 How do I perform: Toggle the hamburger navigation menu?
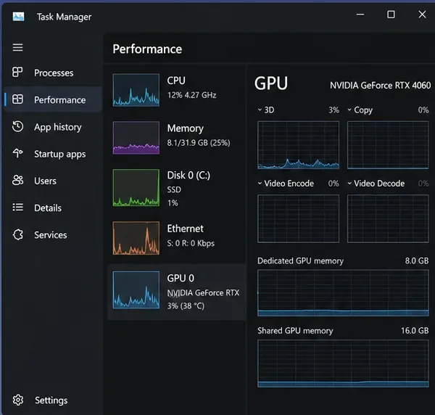(17, 47)
